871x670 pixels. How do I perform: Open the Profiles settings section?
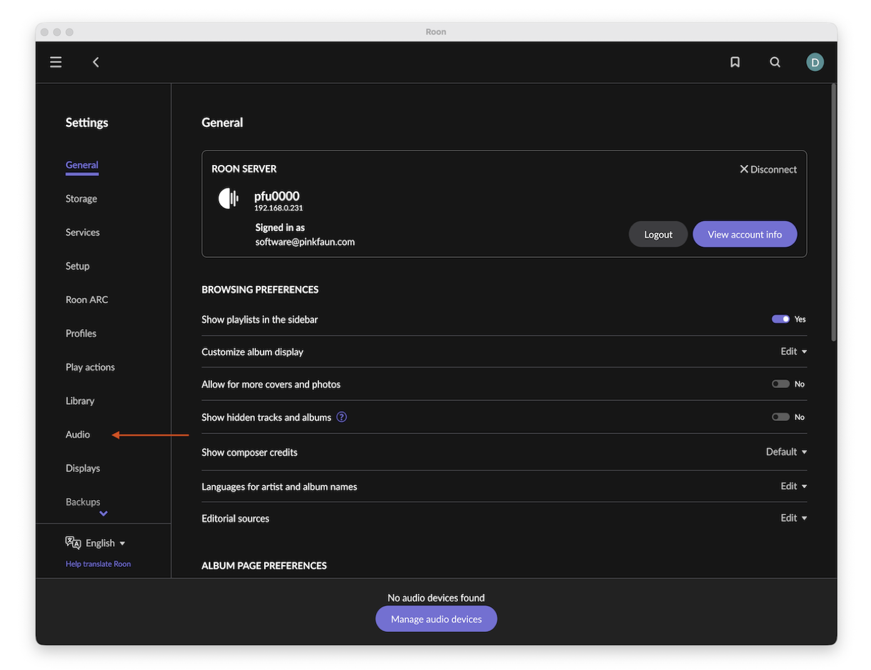click(81, 334)
